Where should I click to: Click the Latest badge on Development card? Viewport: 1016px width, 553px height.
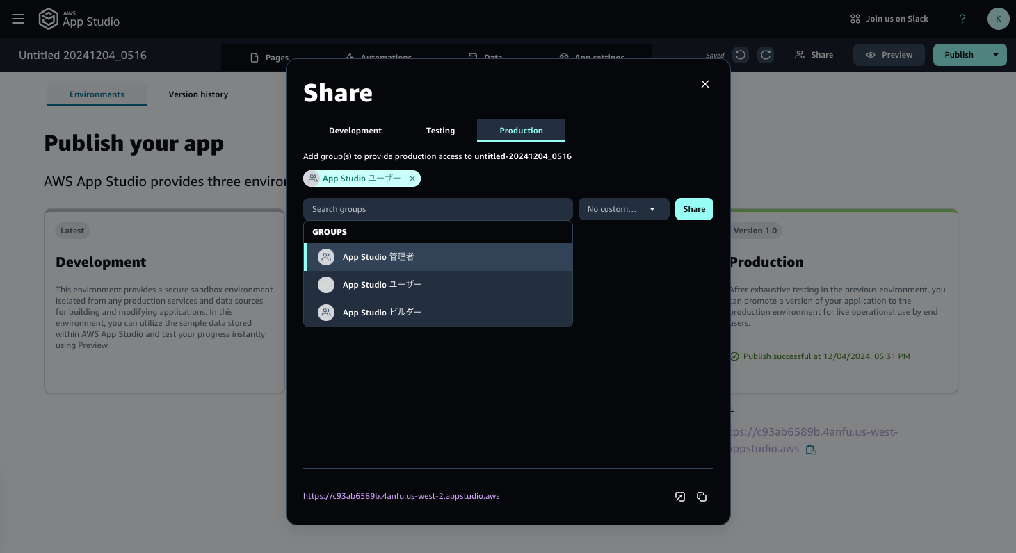coord(72,231)
